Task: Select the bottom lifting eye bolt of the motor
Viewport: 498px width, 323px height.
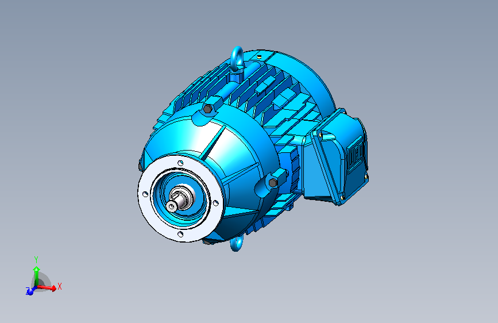Action: coord(236,244)
